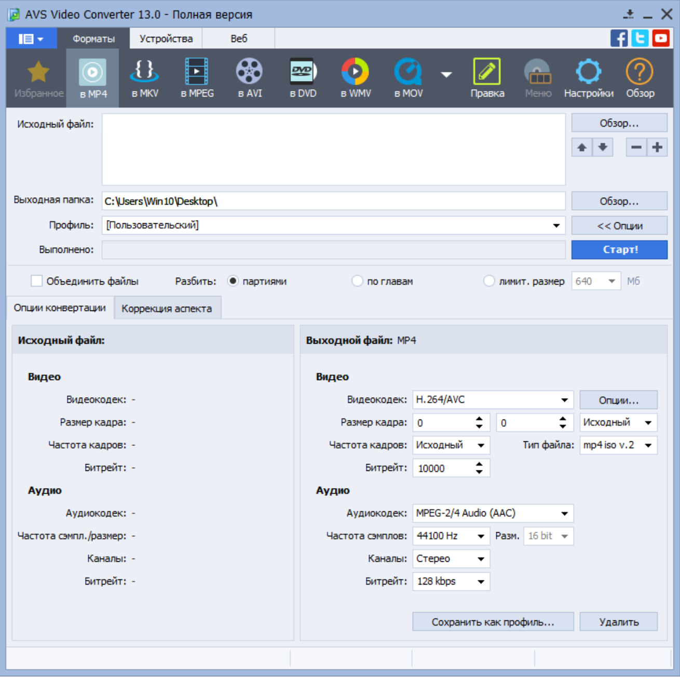The image size is (680, 677).
Task: Adjust the frame height stepper arrows
Action: pyautogui.click(x=563, y=423)
